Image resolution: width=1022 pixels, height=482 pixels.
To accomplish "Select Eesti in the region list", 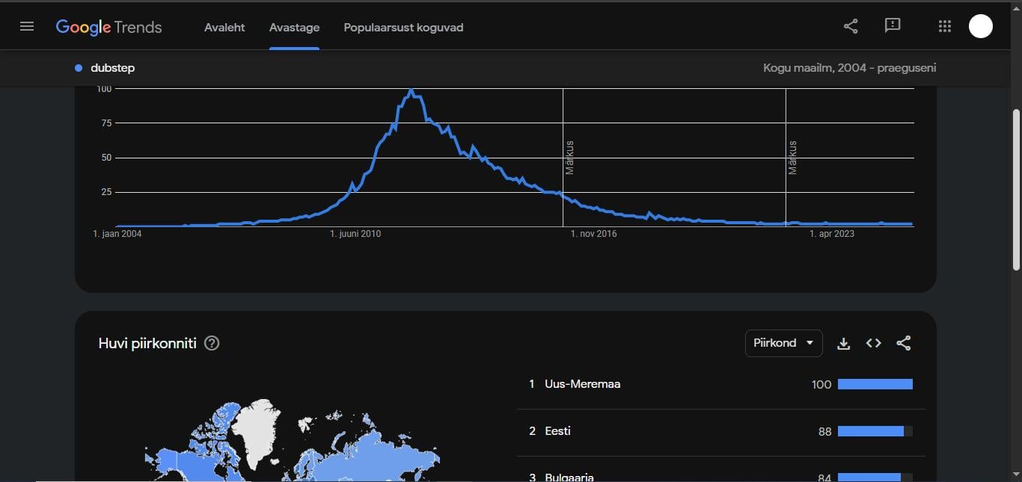I will coord(557,431).
